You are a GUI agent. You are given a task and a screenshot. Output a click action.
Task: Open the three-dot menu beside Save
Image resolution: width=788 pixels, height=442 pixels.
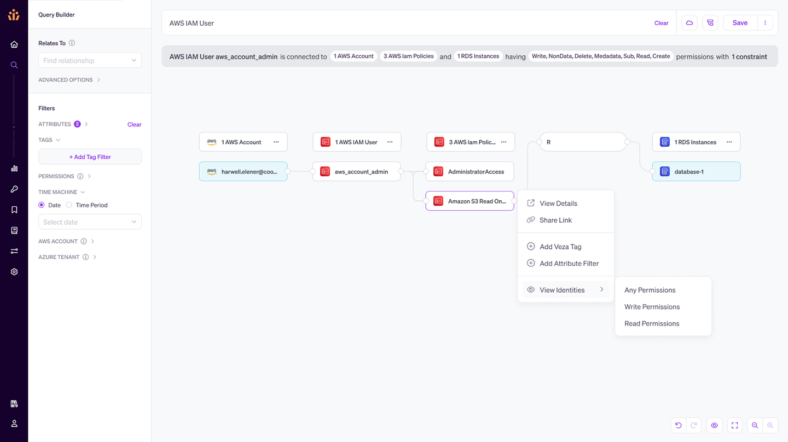765,23
